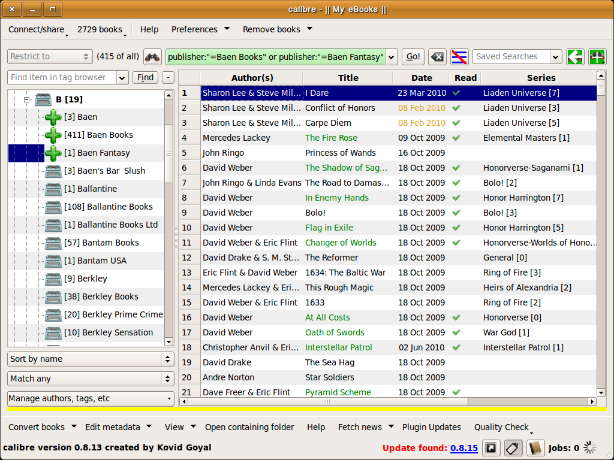This screenshot has height=460, width=614.
Task: Open the Saved Searches dropdown
Action: (556, 57)
